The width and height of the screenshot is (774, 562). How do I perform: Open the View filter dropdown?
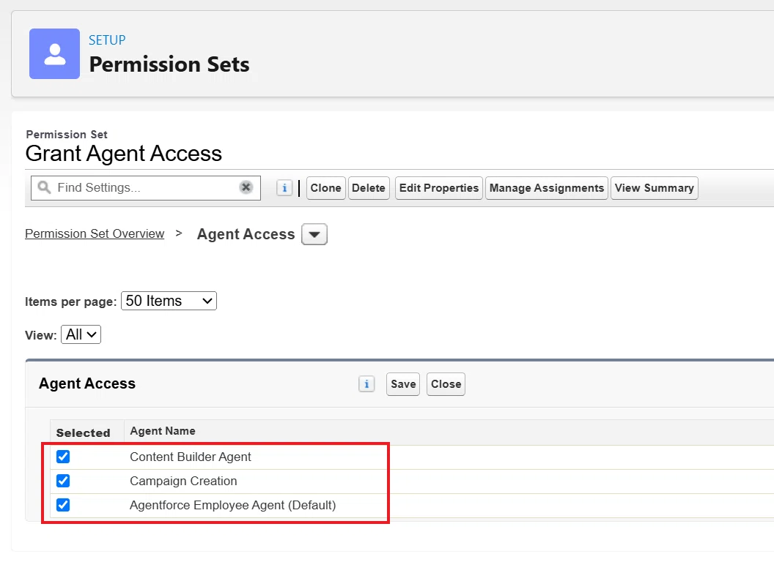(81, 334)
